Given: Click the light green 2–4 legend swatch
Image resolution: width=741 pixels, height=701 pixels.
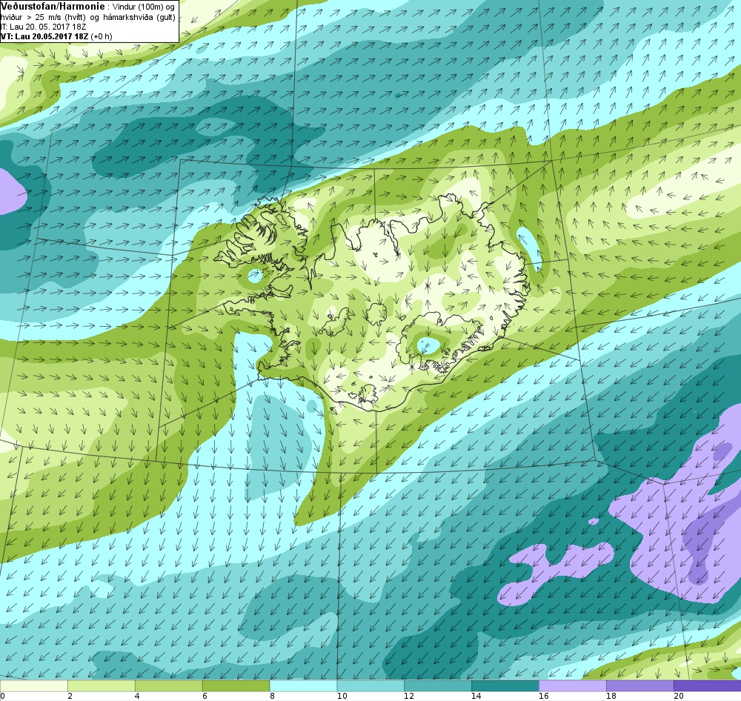Looking at the screenshot, I should click(101, 686).
